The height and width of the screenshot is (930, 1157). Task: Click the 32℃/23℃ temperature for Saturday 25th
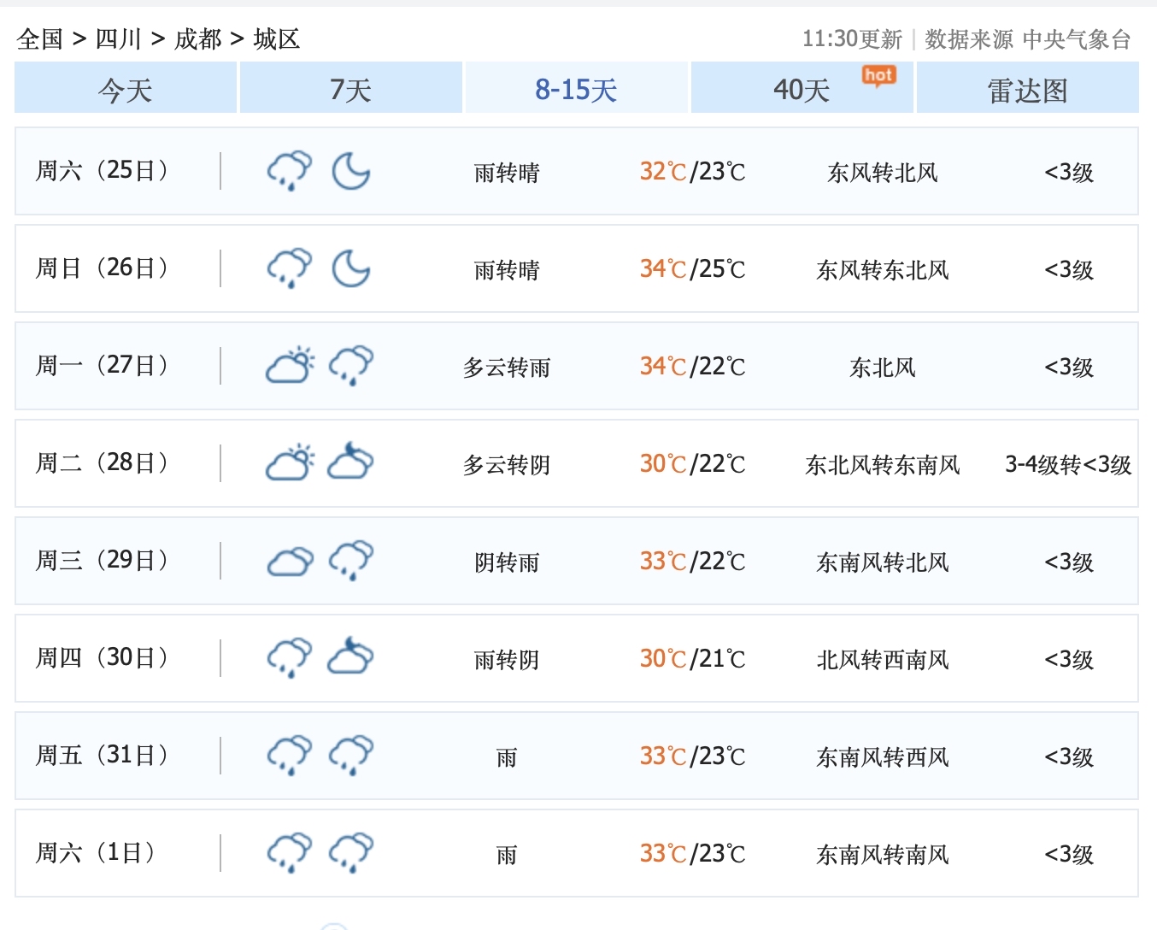pos(691,171)
